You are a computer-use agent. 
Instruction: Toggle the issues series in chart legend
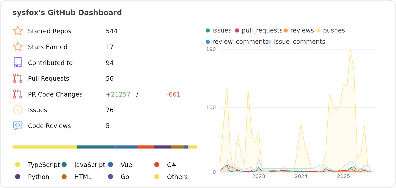click(x=219, y=30)
